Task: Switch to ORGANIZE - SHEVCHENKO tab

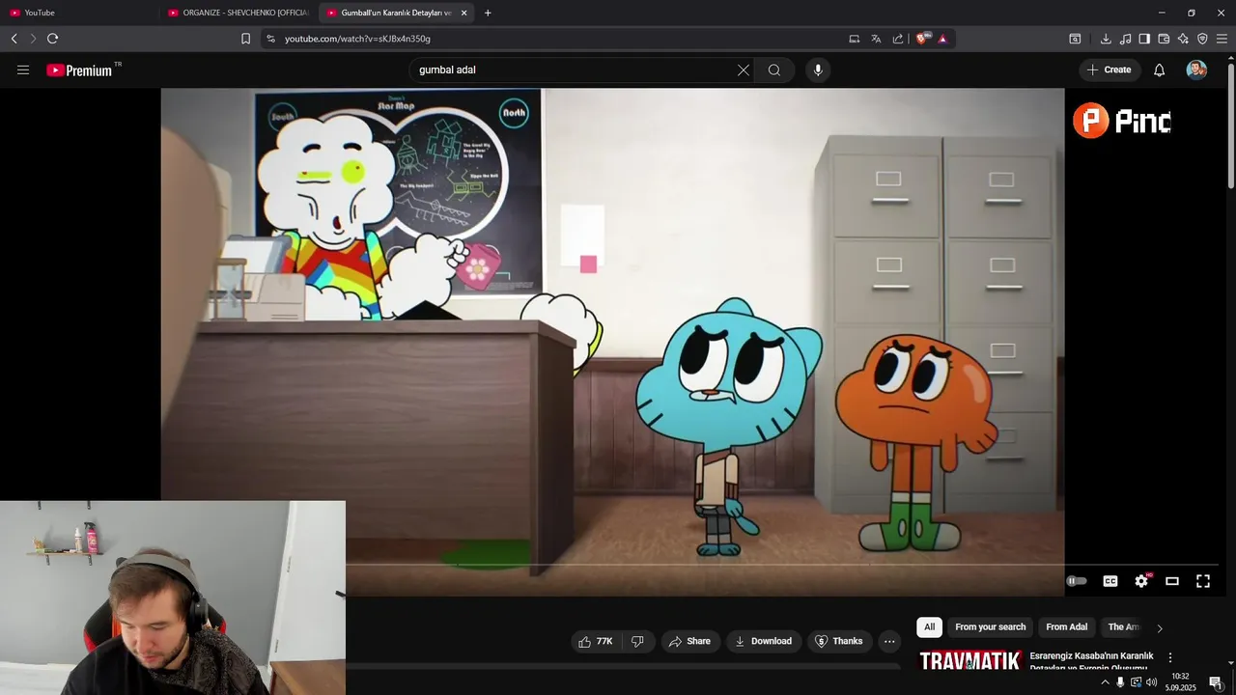Action: point(238,13)
